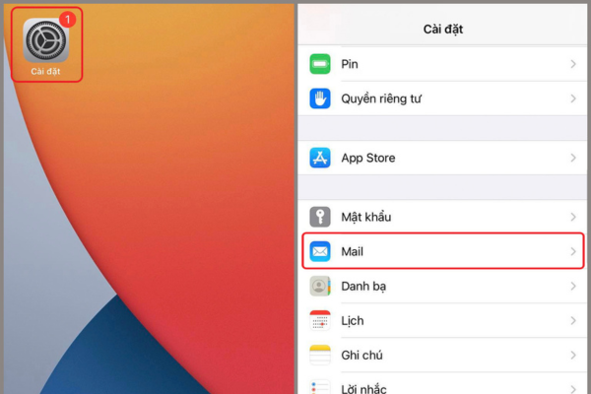591x394 pixels.
Task: Click the chevron on the Pin row
Action: point(573,64)
